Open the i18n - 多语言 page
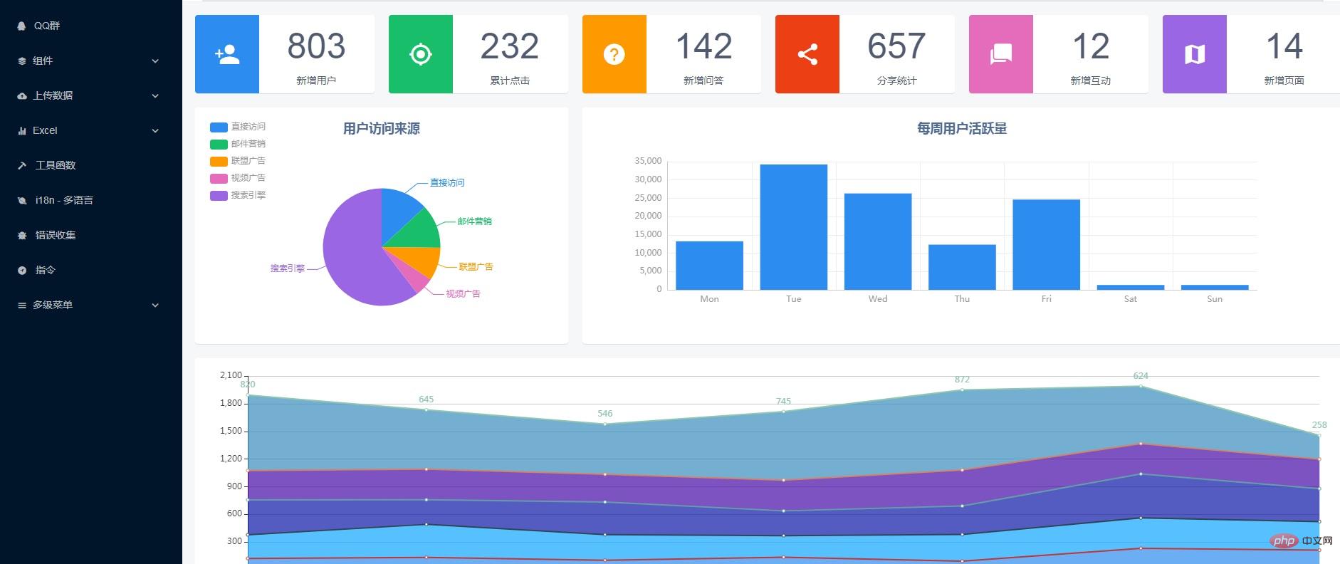The width and height of the screenshot is (1340, 564). click(63, 200)
